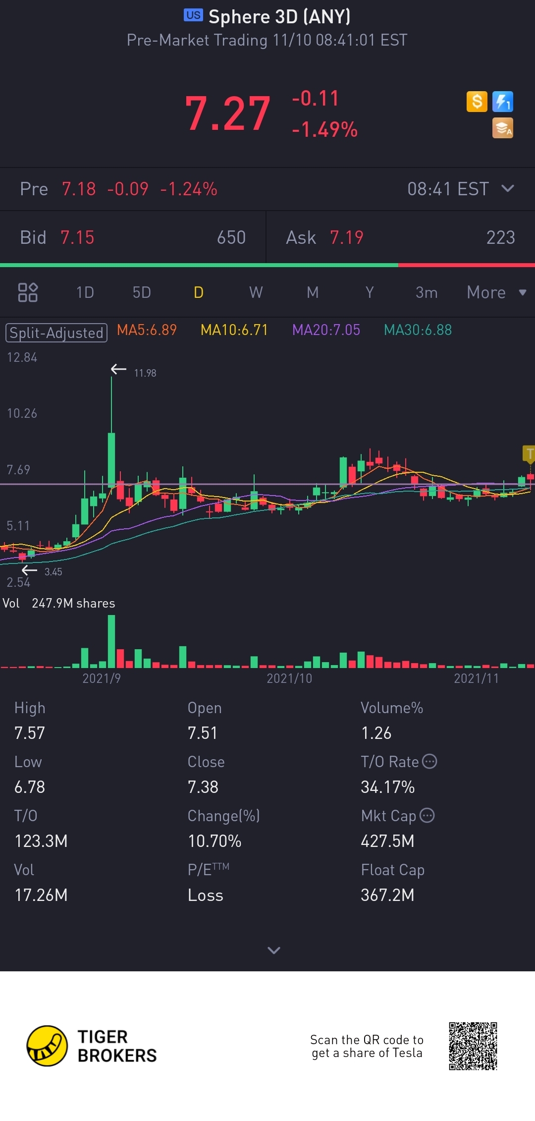The width and height of the screenshot is (535, 1121).
Task: Tap the yellow T marker on chart
Action: click(x=529, y=454)
